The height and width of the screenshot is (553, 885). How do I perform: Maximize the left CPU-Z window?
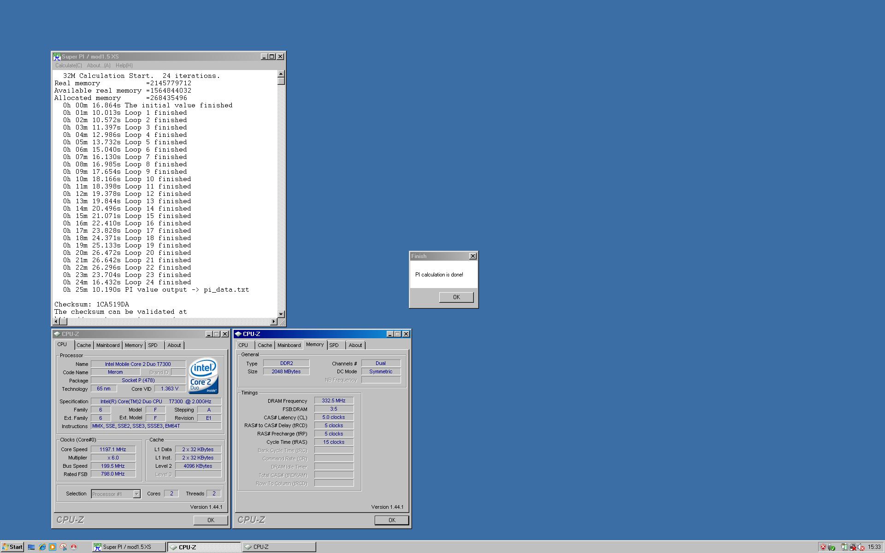point(216,334)
